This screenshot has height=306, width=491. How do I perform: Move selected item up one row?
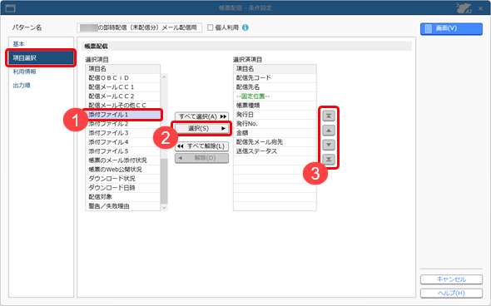329,131
